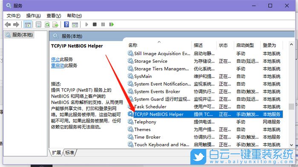Select the Themes service name

(x=142, y=129)
